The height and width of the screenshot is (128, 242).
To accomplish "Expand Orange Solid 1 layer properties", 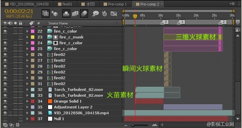I will pos(27,101).
